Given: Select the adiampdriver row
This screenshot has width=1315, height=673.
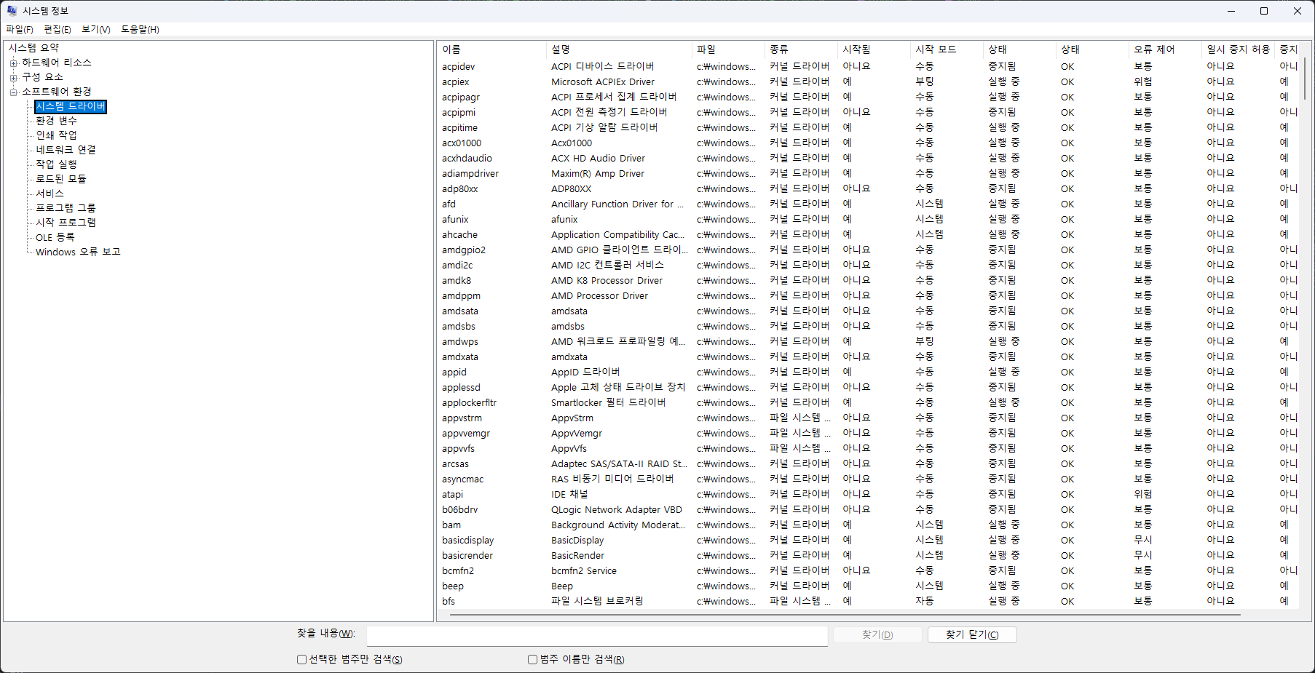Looking at the screenshot, I should pos(868,173).
